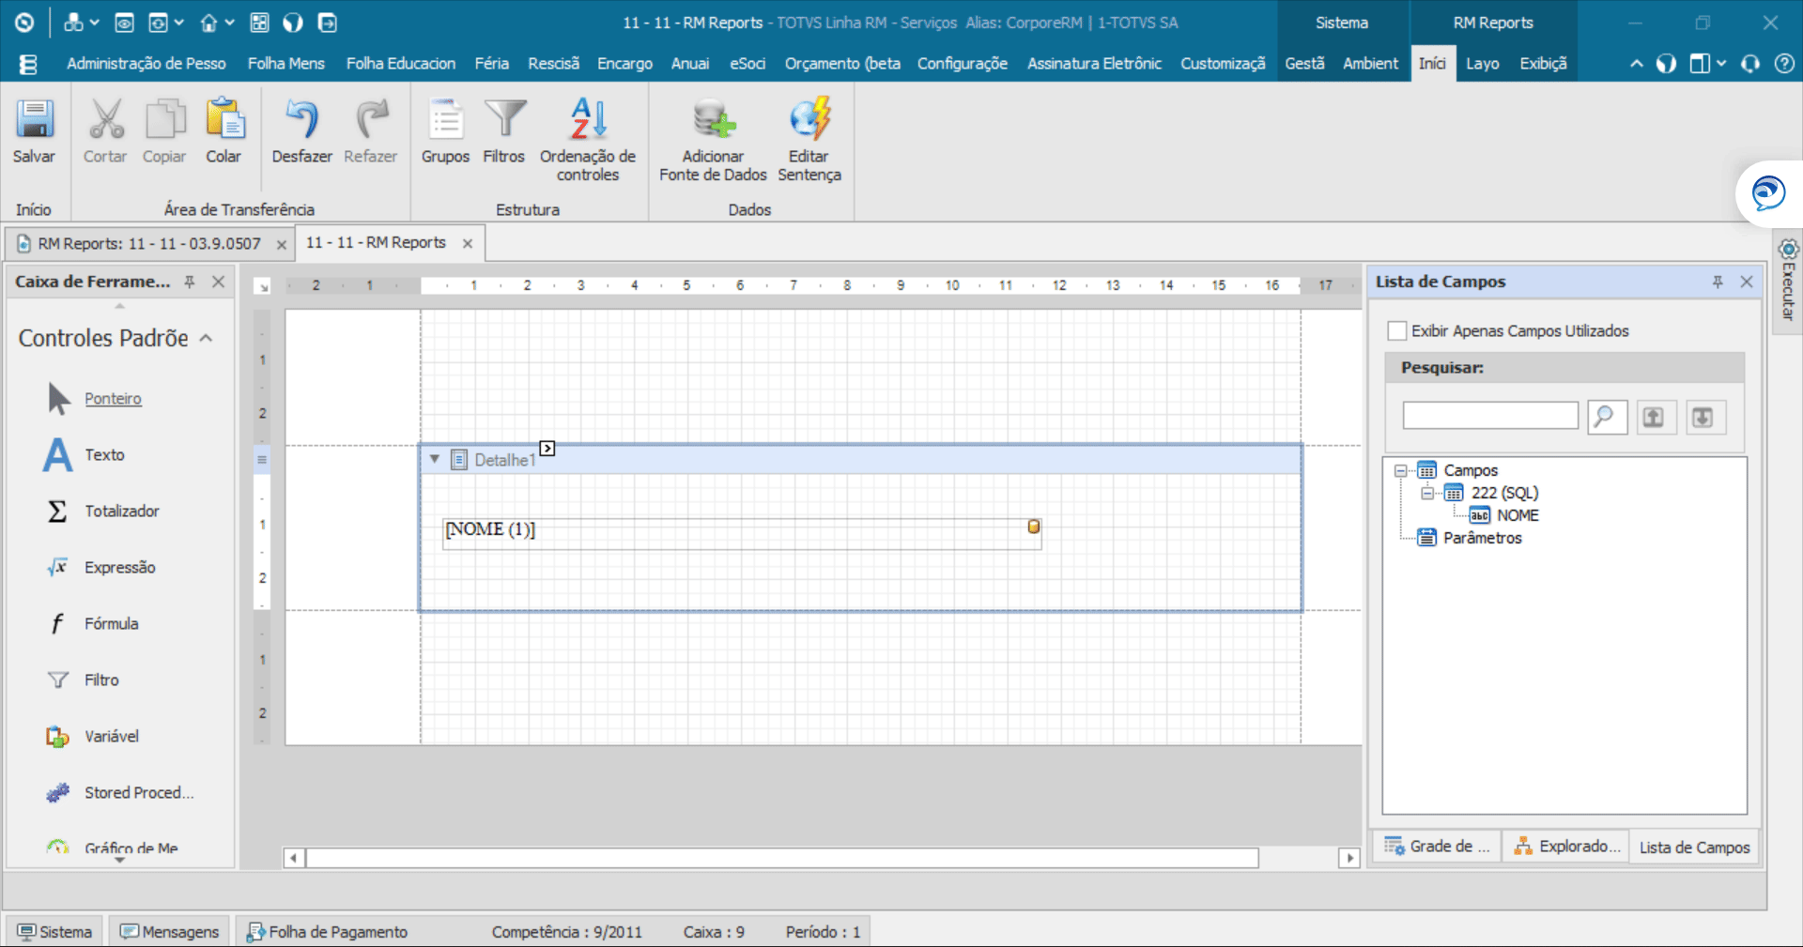This screenshot has width=1803, height=947.
Task: Collapse the 222 (SQL) tree node
Action: click(x=1425, y=492)
